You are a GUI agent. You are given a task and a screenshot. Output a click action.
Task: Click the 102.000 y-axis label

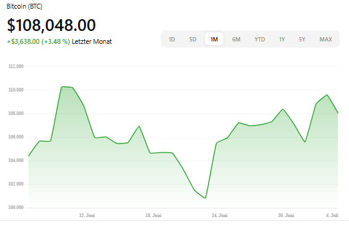(16, 184)
